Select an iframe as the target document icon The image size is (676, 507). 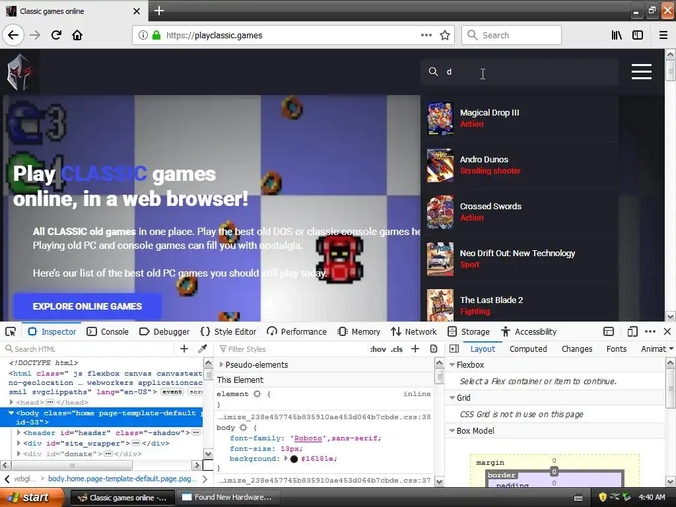coord(608,331)
